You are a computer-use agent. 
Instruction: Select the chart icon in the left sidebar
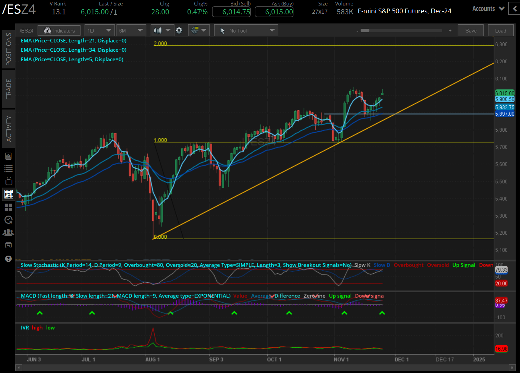click(9, 194)
